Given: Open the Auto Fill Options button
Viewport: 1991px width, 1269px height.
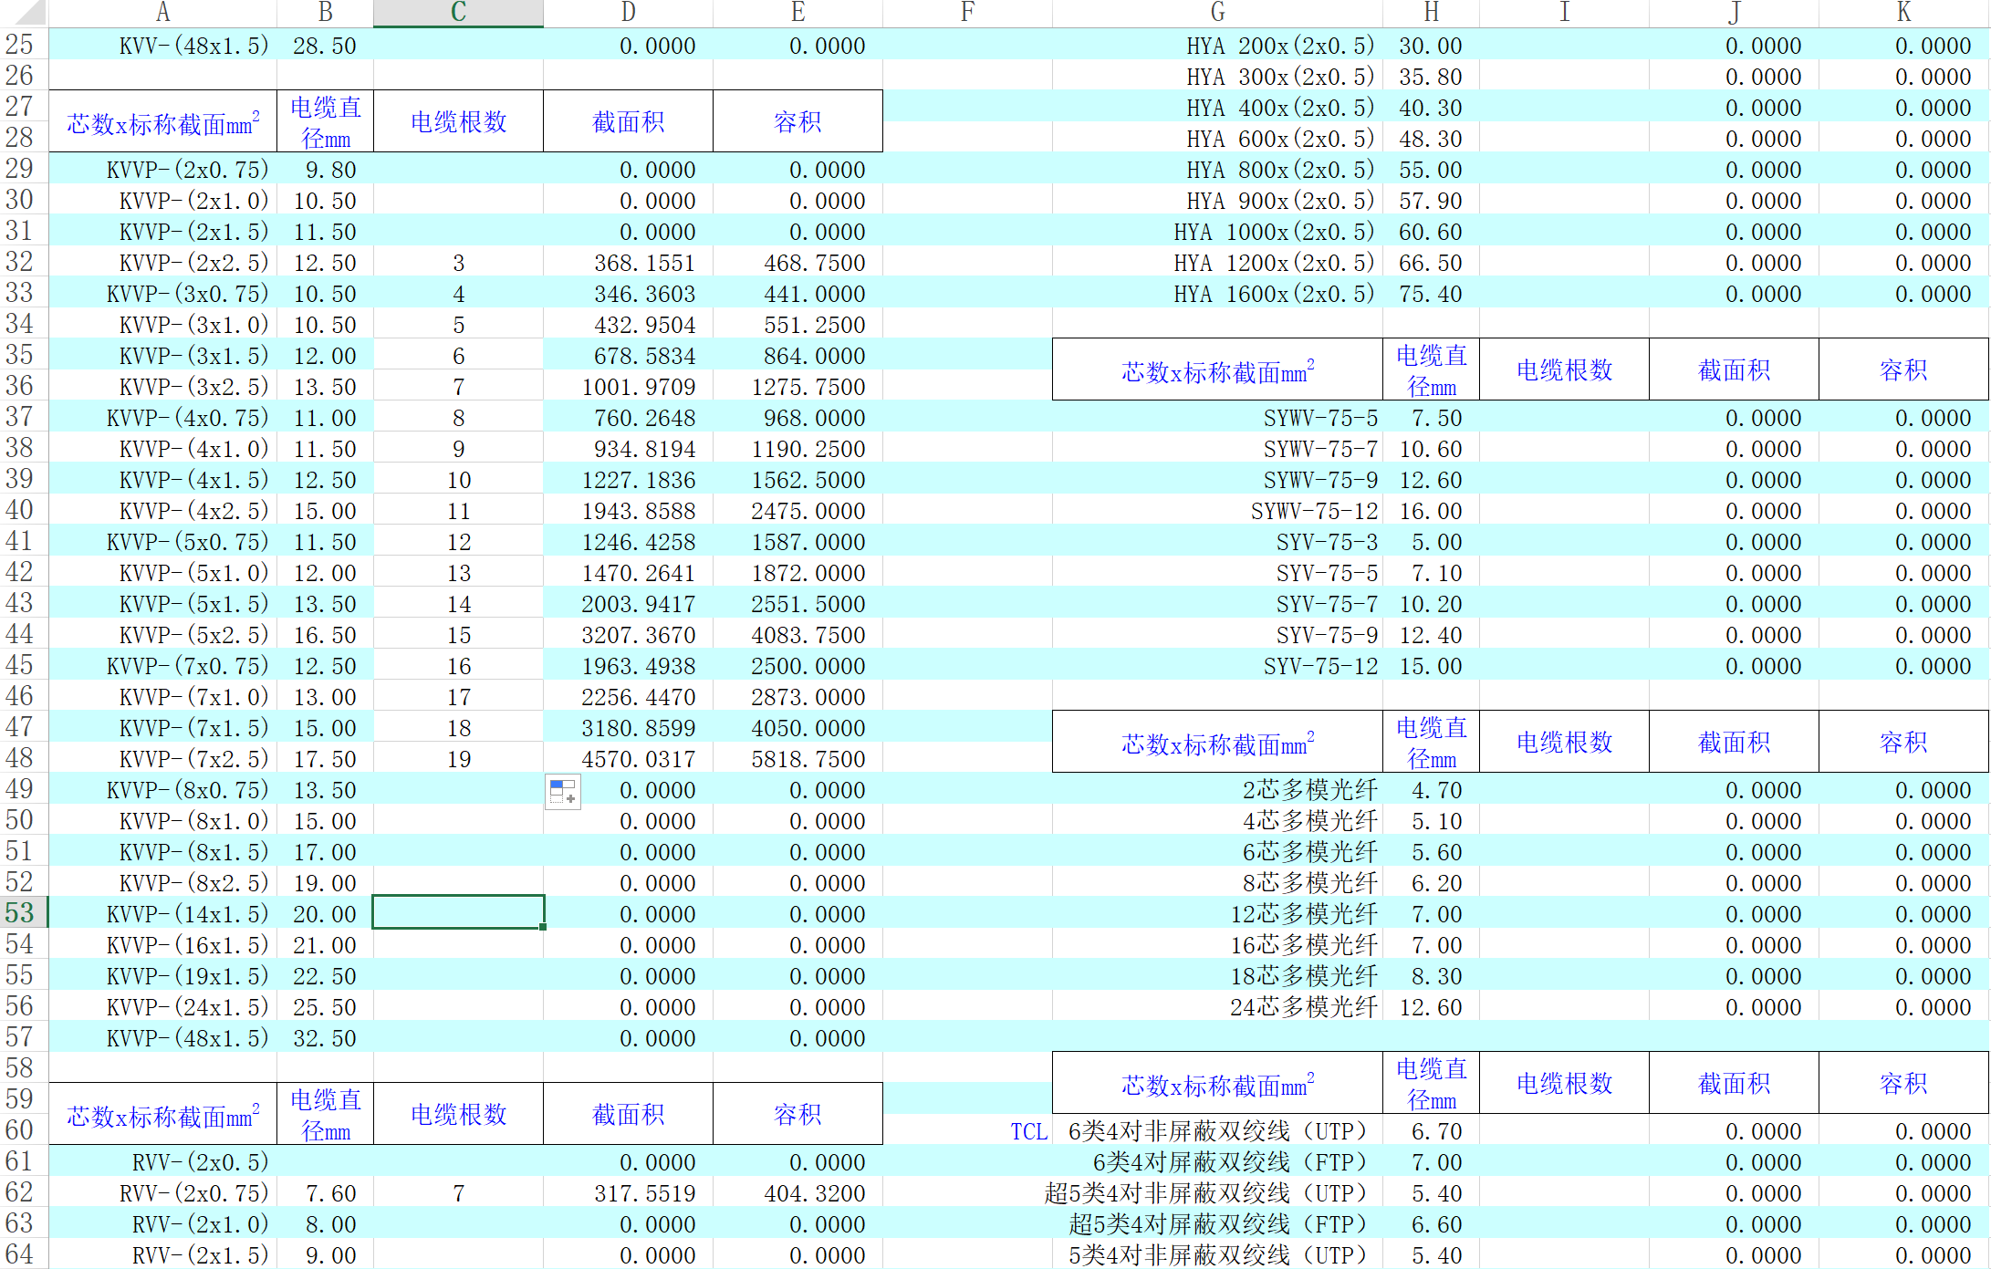Looking at the screenshot, I should (x=562, y=792).
